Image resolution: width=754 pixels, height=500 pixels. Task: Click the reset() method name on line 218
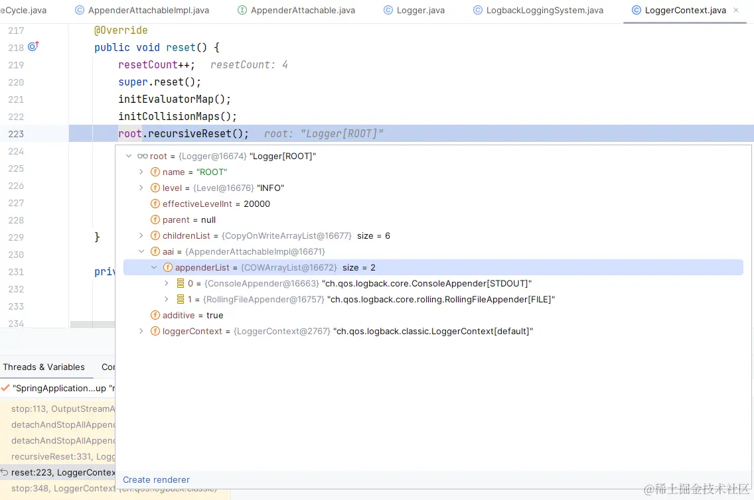tap(181, 48)
